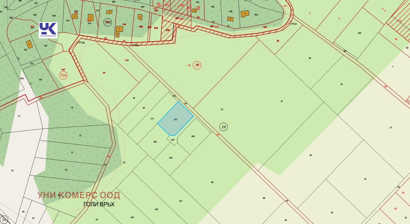Click the orange building in parcel 145

29,44
